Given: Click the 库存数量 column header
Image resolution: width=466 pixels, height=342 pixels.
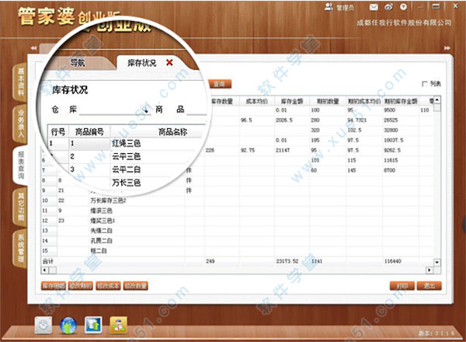Looking at the screenshot, I should (x=222, y=101).
